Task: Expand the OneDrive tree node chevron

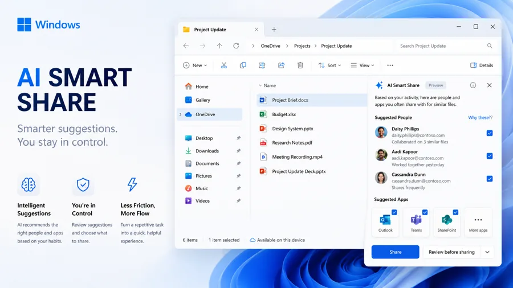Action: tap(180, 114)
